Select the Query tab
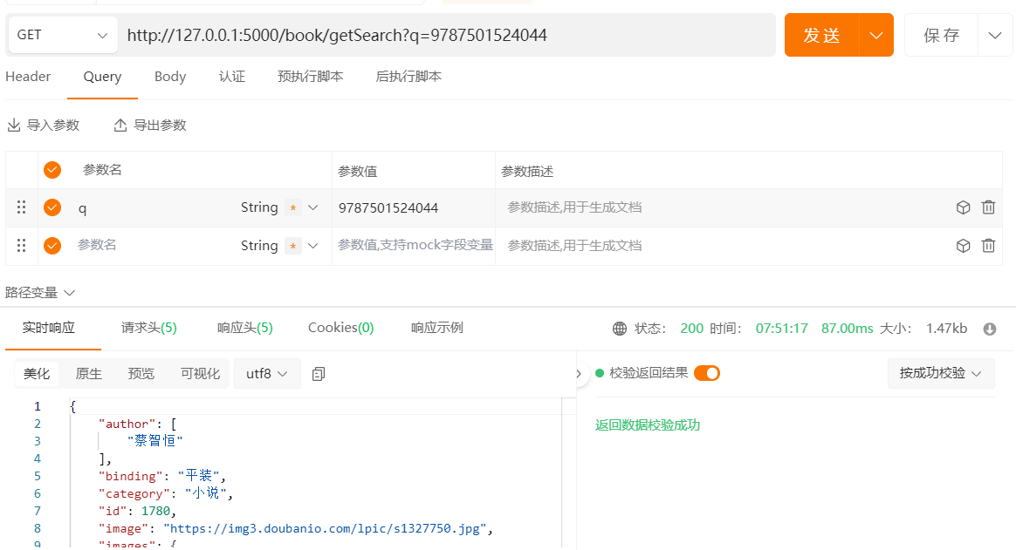The width and height of the screenshot is (1016, 550). click(x=102, y=77)
